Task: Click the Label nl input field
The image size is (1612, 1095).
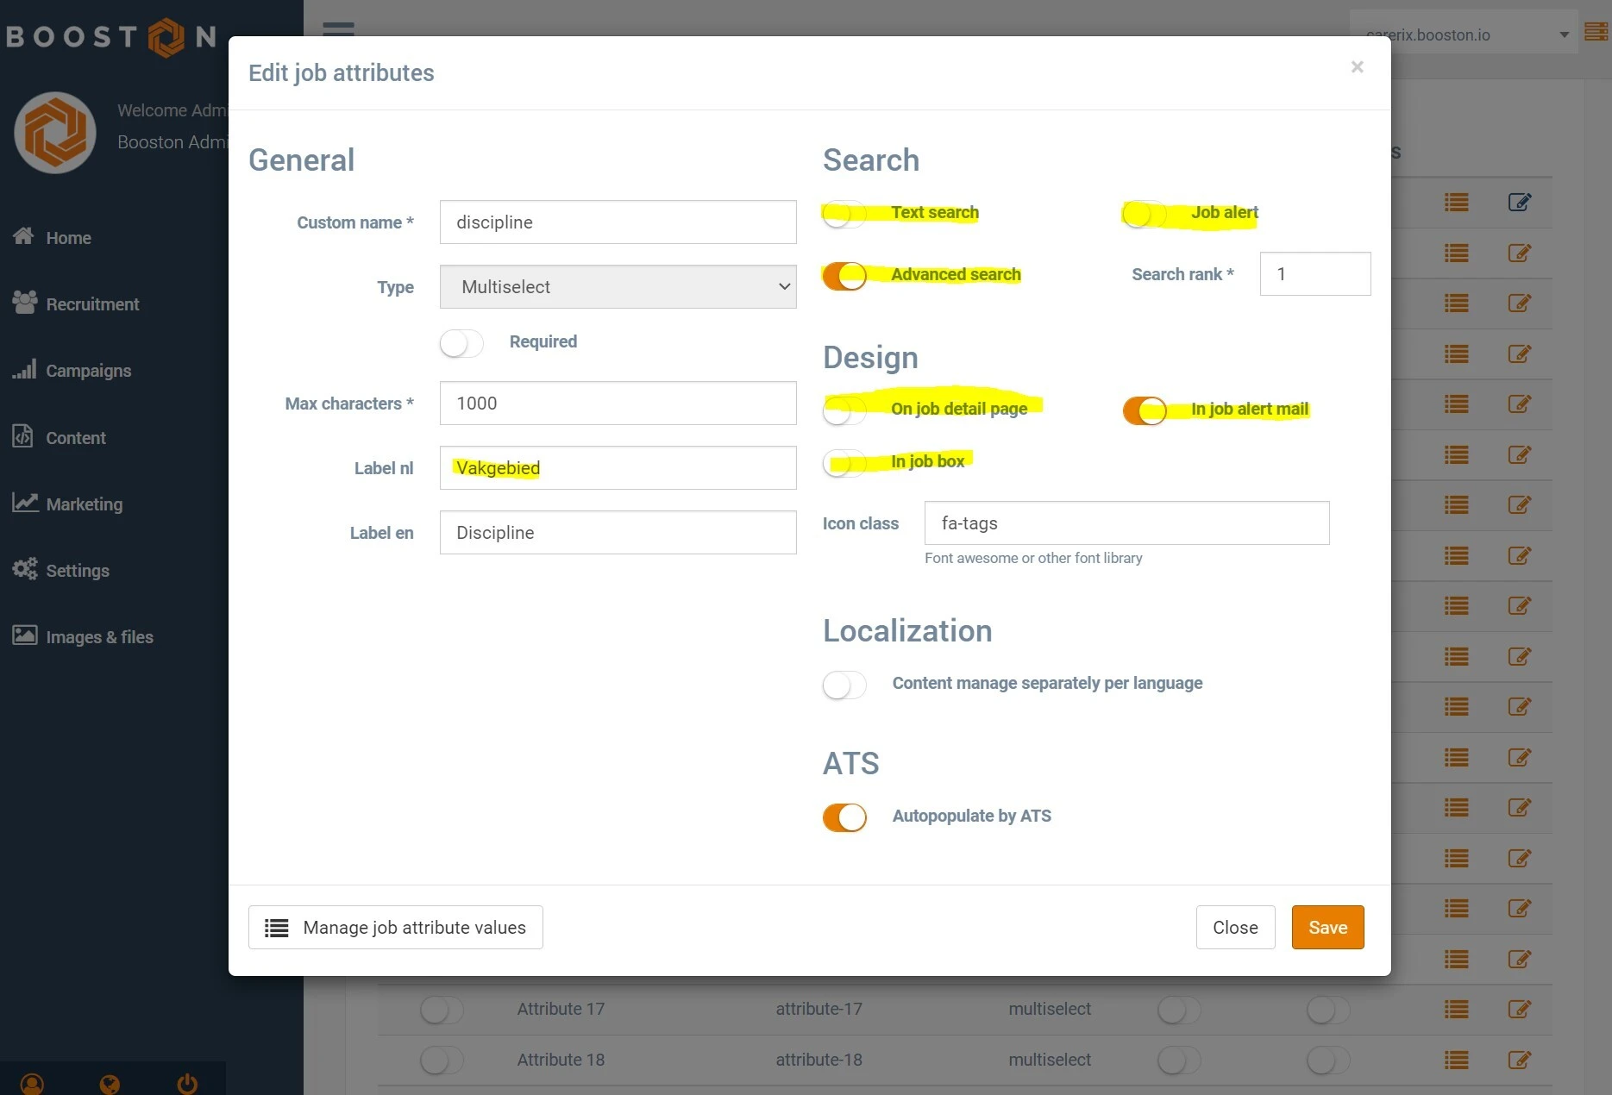Action: [618, 468]
